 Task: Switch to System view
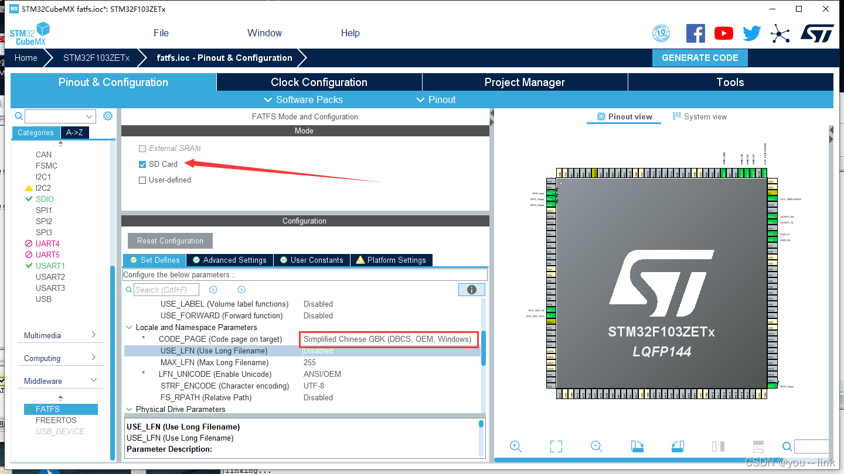tap(699, 117)
